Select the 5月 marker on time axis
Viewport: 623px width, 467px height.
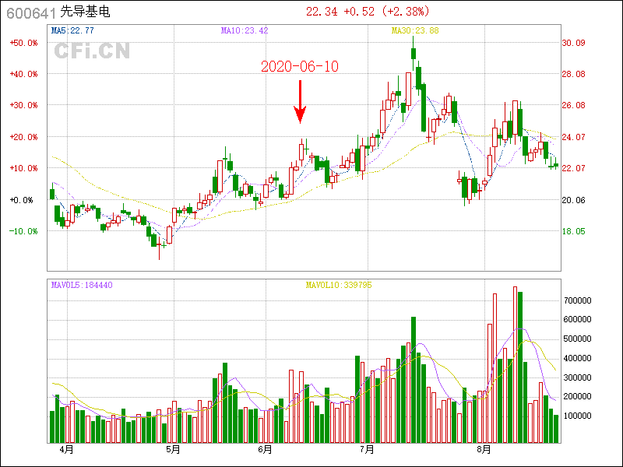tap(173, 450)
